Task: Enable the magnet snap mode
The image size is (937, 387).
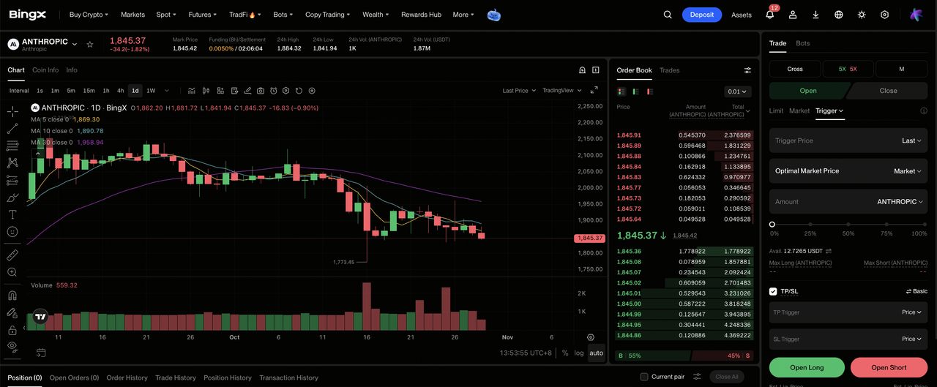Action: point(12,296)
